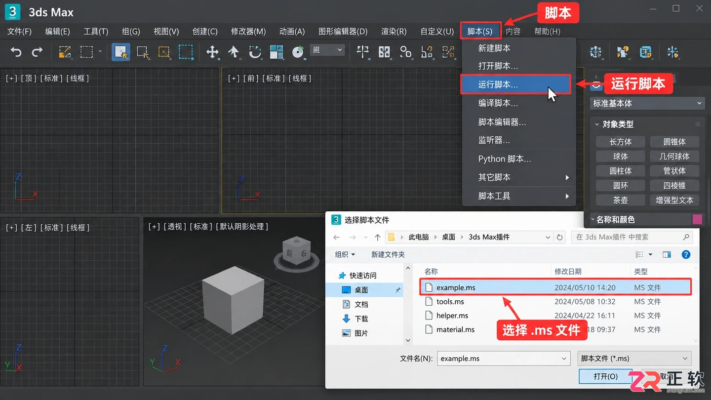Click the Undo arrow in the toolbar
The height and width of the screenshot is (400, 711).
16,52
